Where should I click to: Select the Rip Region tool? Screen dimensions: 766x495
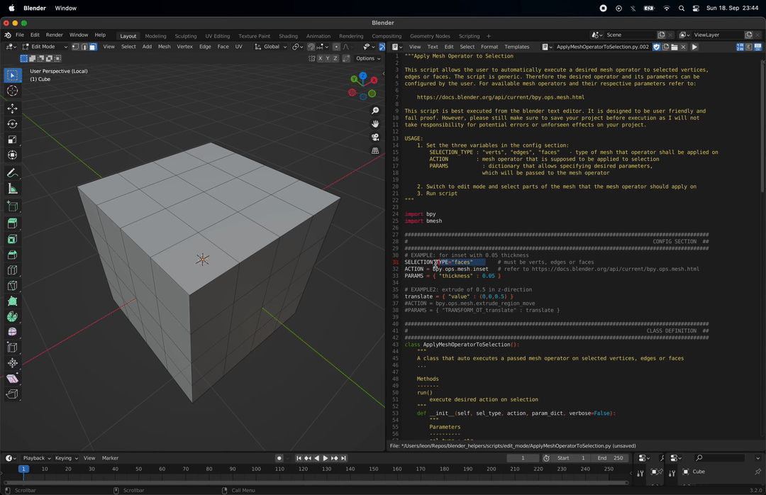coord(12,394)
